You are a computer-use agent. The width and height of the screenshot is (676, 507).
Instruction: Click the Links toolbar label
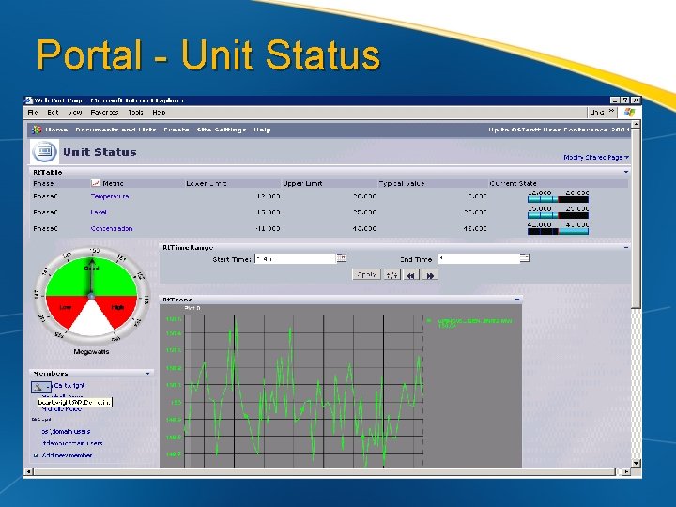597,112
